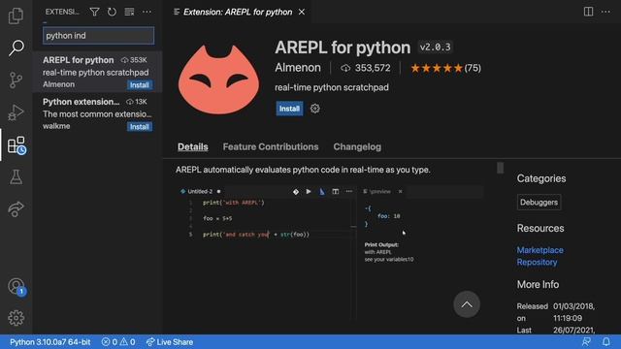
Task: Click the README preview screenshot
Action: point(330,252)
